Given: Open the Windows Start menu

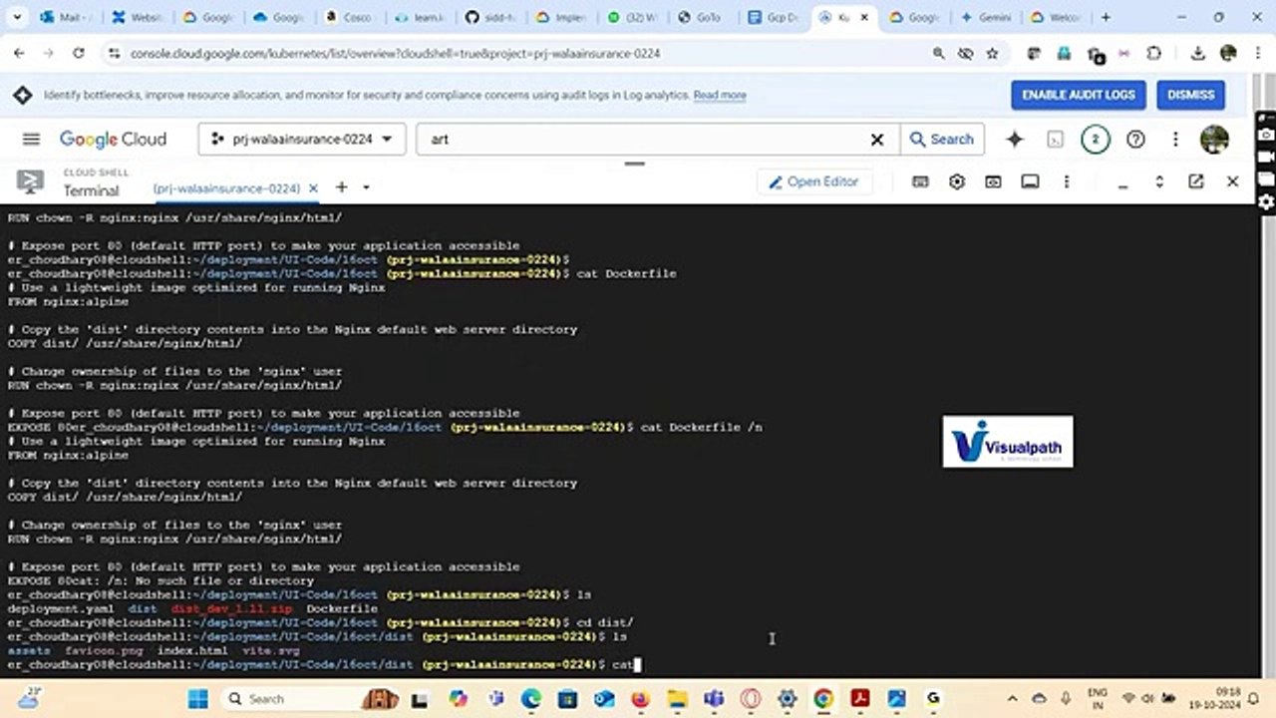Looking at the screenshot, I should [x=197, y=698].
